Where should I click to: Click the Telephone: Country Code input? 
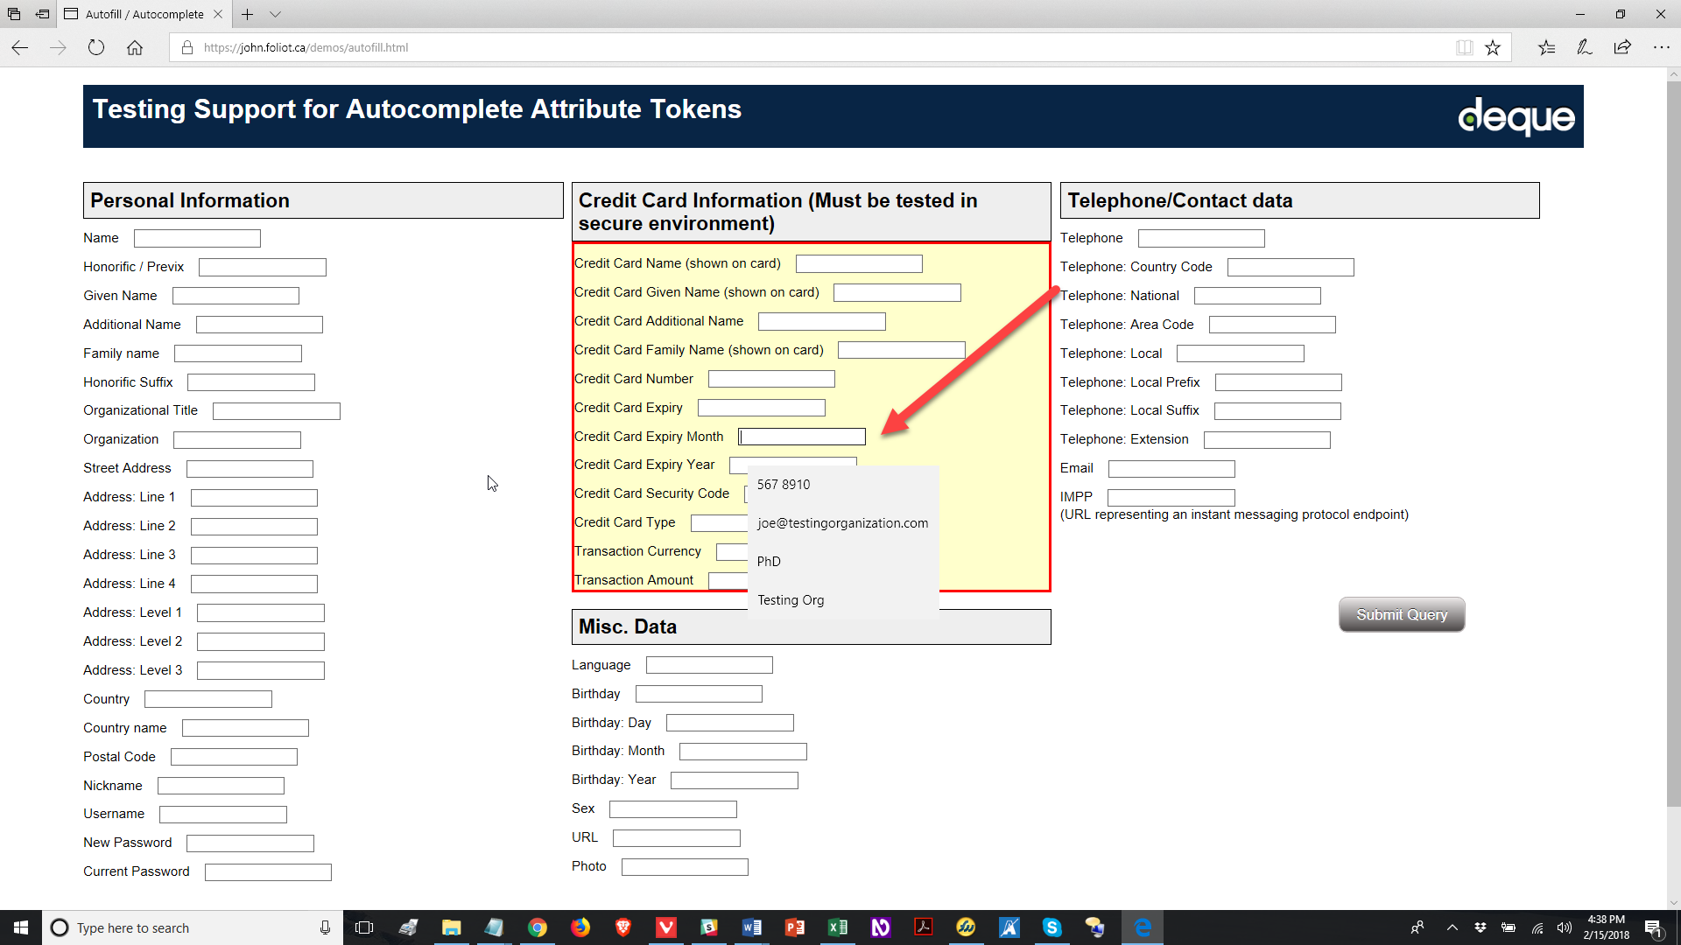pyautogui.click(x=1290, y=267)
